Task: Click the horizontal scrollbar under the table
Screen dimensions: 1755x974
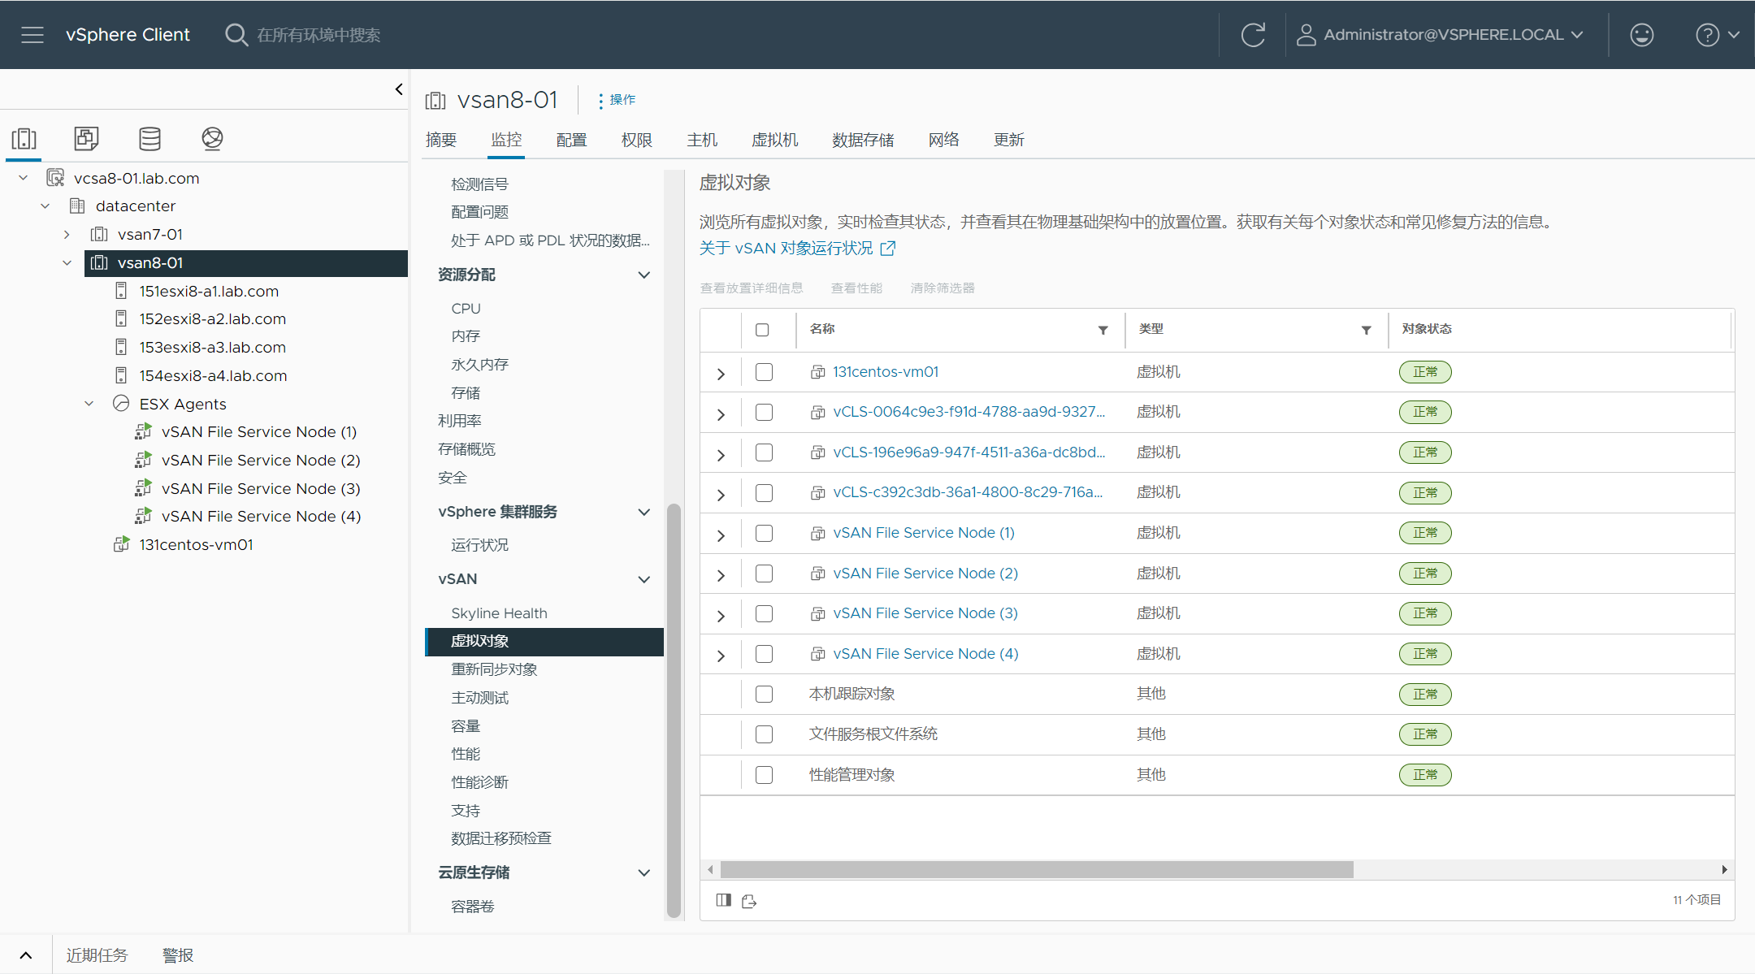Action: point(1037,870)
